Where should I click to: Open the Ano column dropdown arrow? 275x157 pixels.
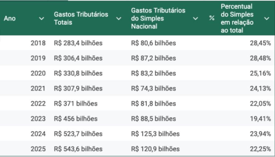tap(41, 19)
